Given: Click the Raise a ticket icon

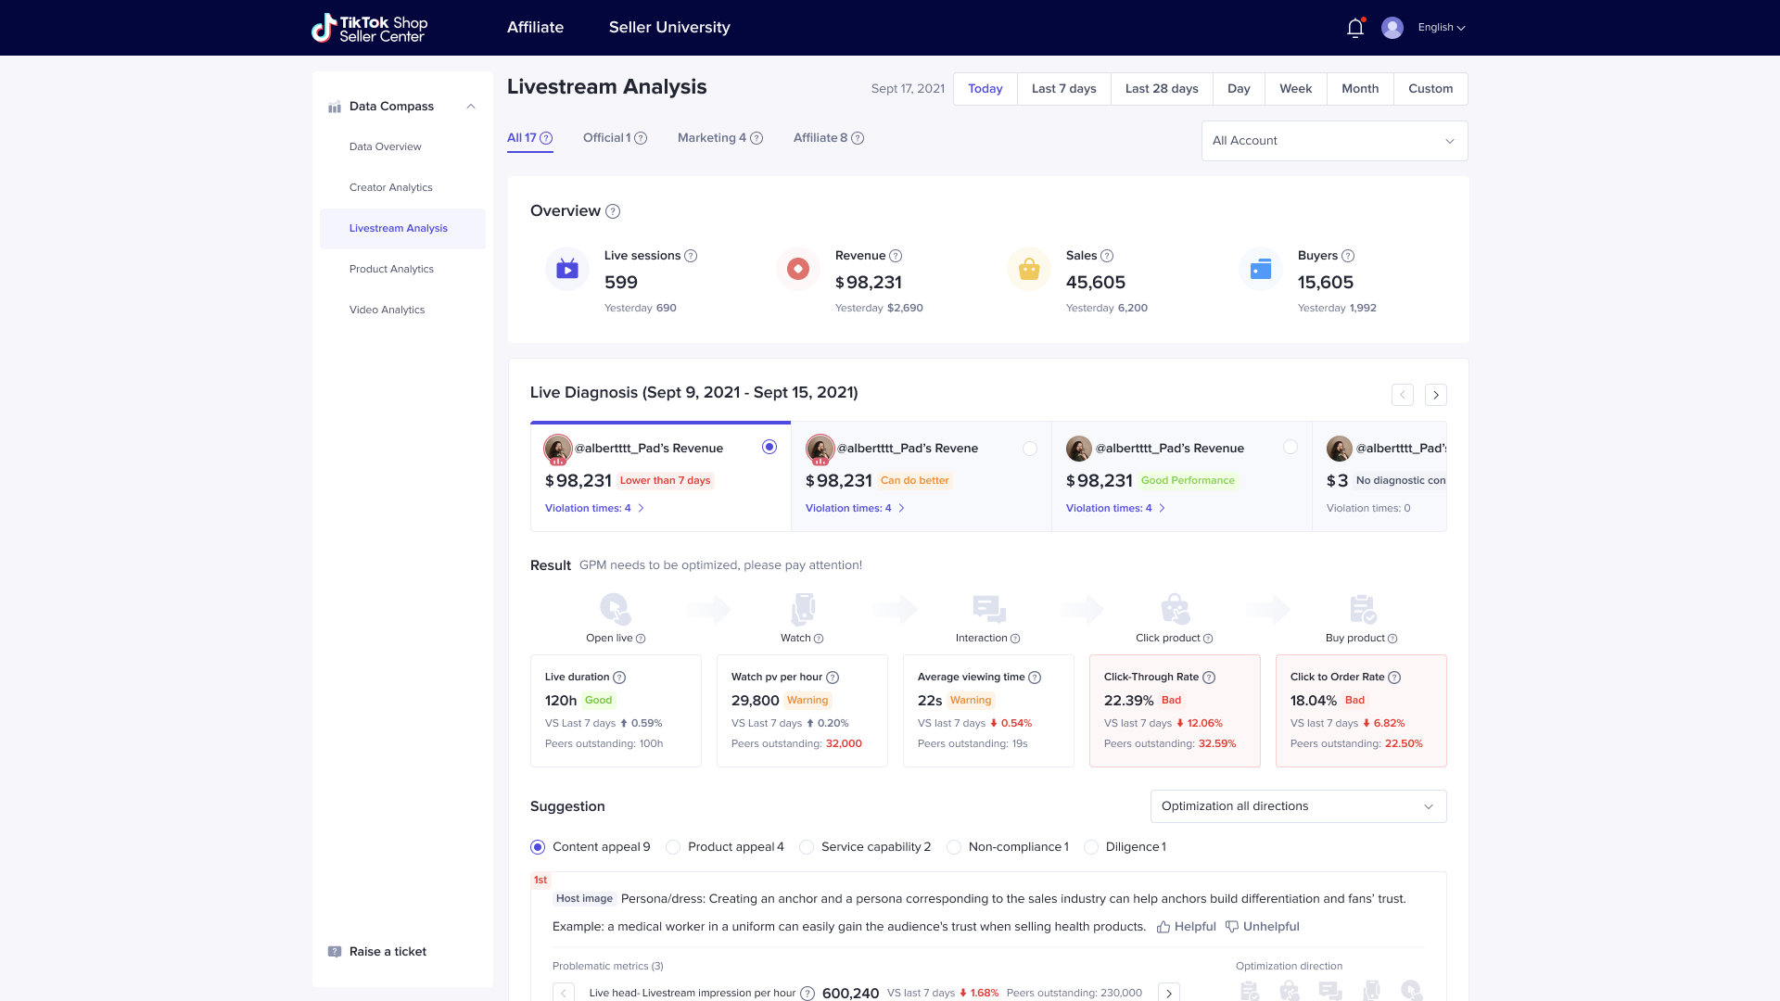Looking at the screenshot, I should [335, 952].
